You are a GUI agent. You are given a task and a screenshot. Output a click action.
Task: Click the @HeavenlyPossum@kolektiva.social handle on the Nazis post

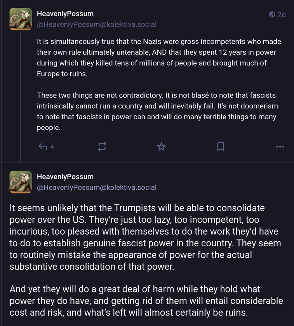[97, 24]
